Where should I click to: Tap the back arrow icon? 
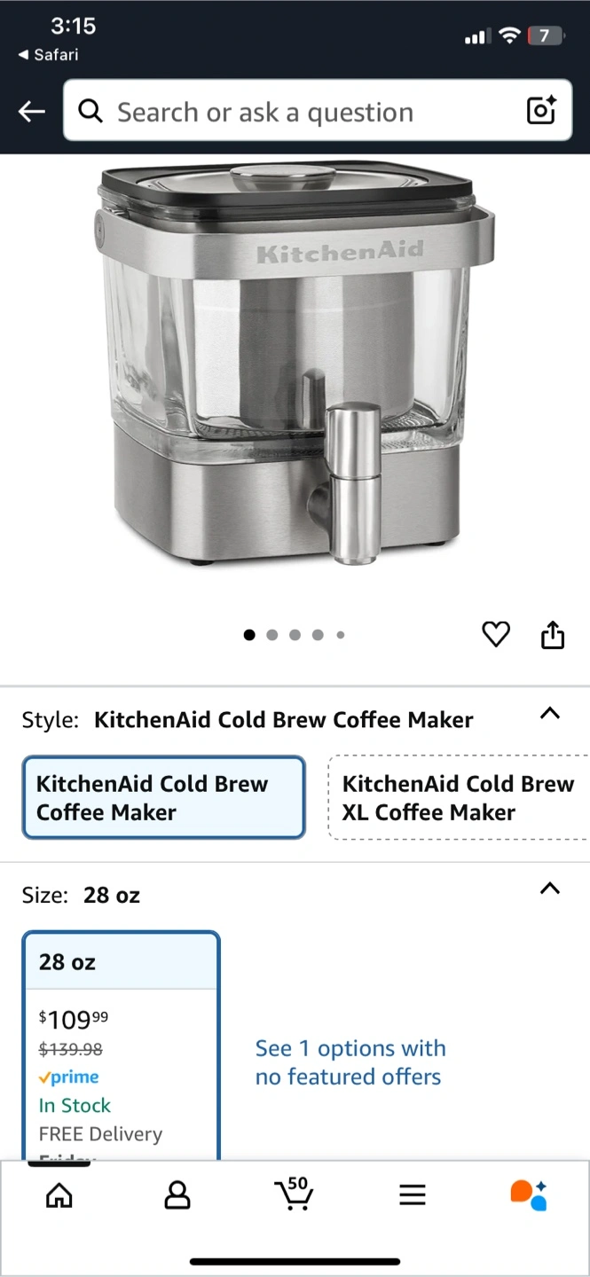(x=32, y=111)
